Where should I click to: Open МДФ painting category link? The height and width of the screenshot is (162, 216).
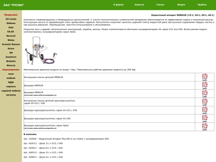click(x=11, y=82)
